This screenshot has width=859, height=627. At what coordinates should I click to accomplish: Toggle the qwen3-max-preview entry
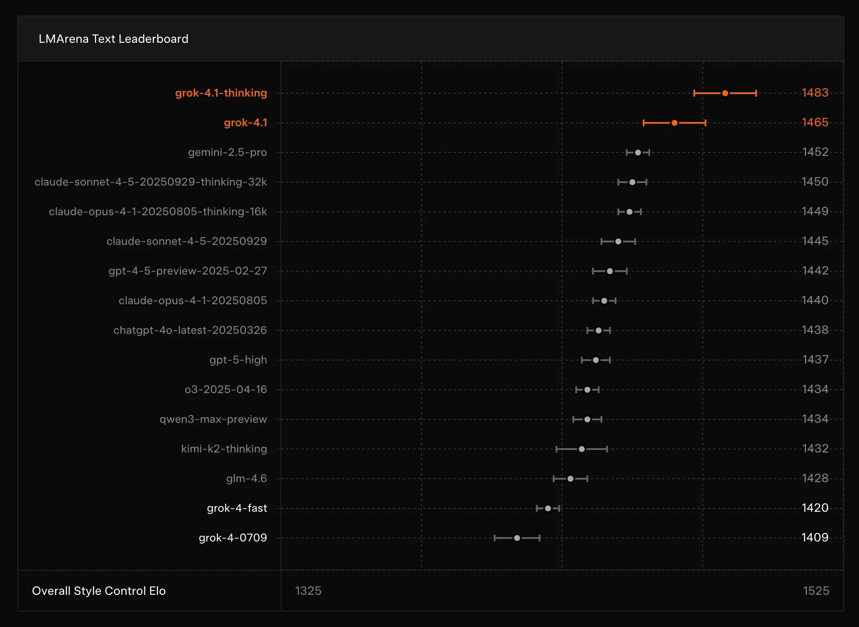(x=213, y=419)
